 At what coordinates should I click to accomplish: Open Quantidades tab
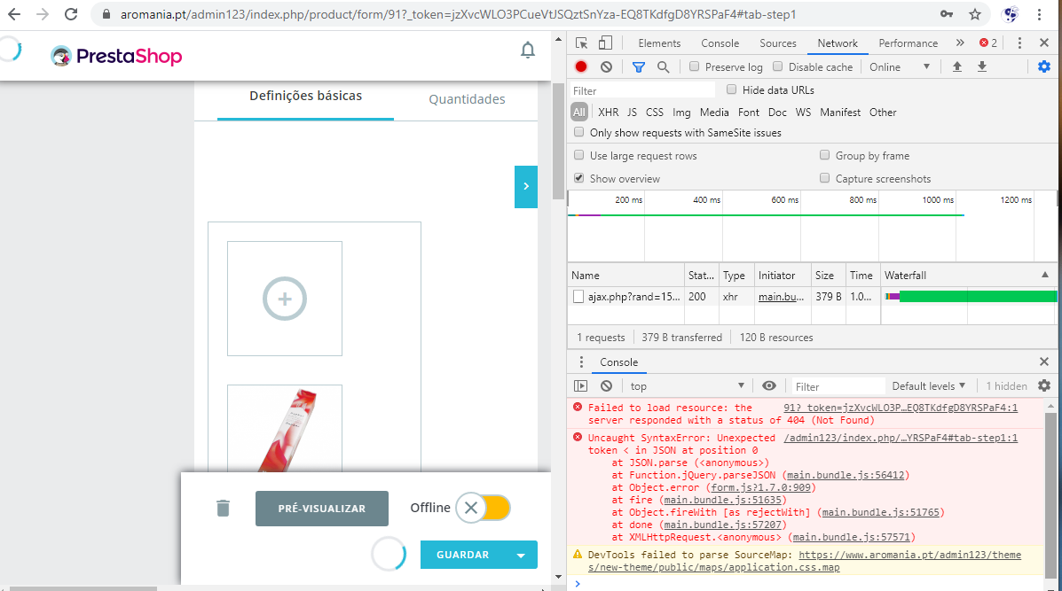[x=467, y=99]
